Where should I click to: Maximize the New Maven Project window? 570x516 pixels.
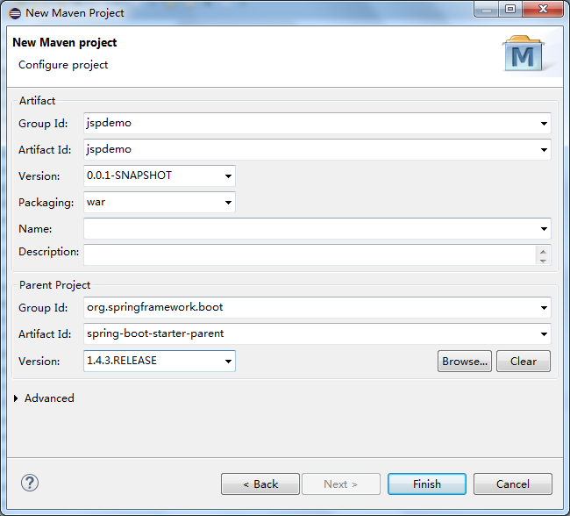[x=510, y=9]
